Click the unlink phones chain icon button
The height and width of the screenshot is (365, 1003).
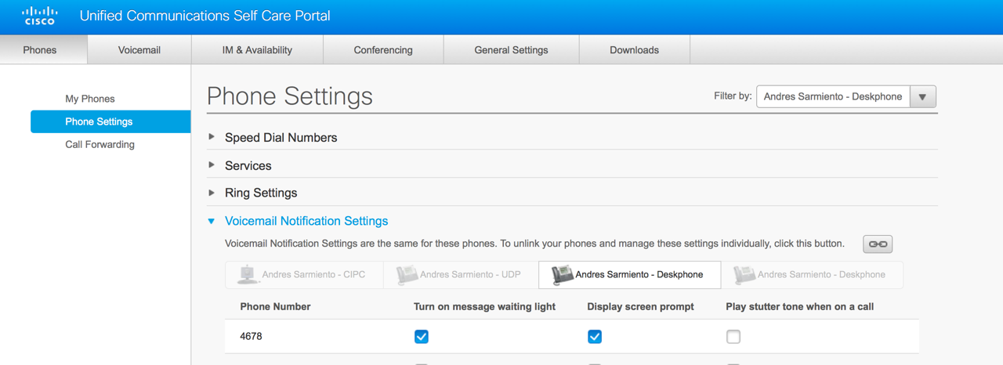coord(878,244)
